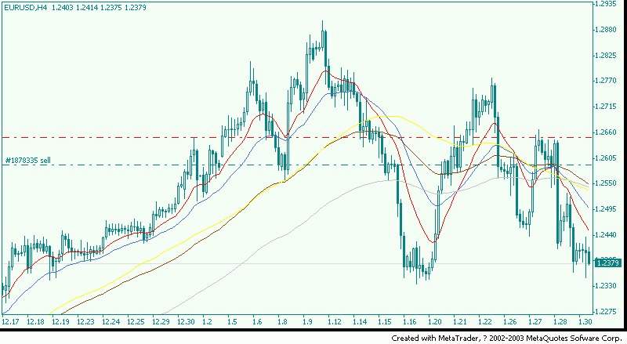Click the 1.2605 price axis label
Screen dimensions: 627x344
606,158
